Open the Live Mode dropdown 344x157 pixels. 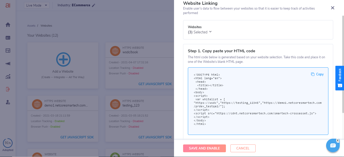click(x=37, y=5)
